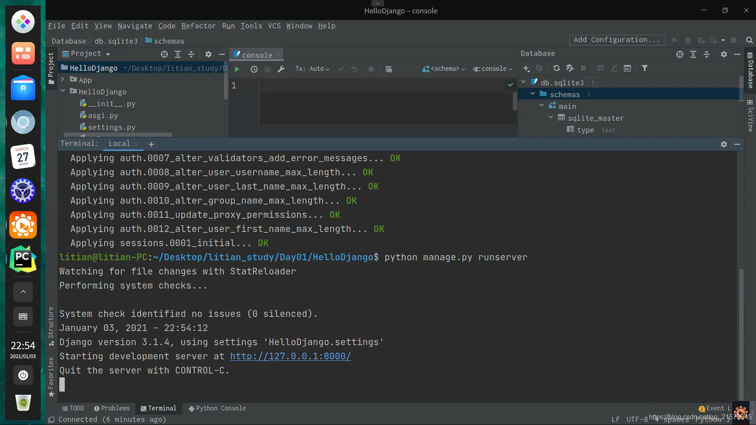Open the http://127.0.0.1:8000/ link
The width and height of the screenshot is (756, 425).
click(x=290, y=356)
